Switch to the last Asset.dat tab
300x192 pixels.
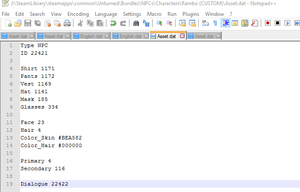[204, 36]
